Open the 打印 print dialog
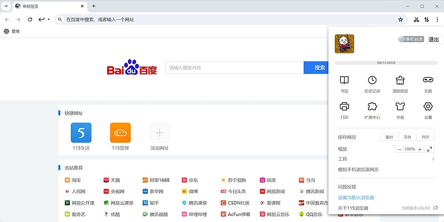The image size is (444, 222). click(344, 110)
